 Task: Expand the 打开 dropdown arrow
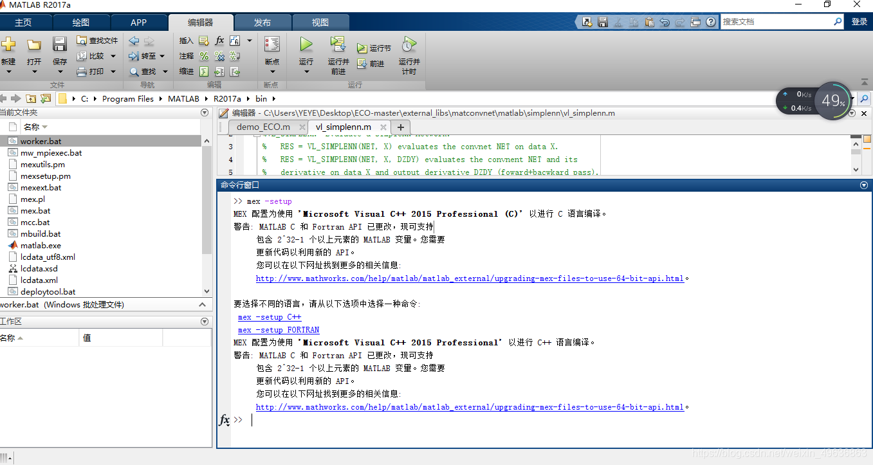pyautogui.click(x=34, y=71)
